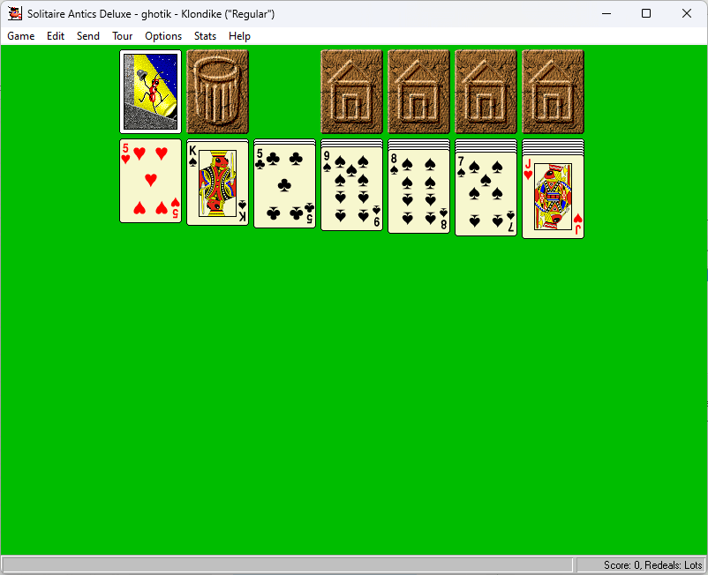This screenshot has width=708, height=575.
Task: Click the Score and Redeals status text
Action: (652, 565)
